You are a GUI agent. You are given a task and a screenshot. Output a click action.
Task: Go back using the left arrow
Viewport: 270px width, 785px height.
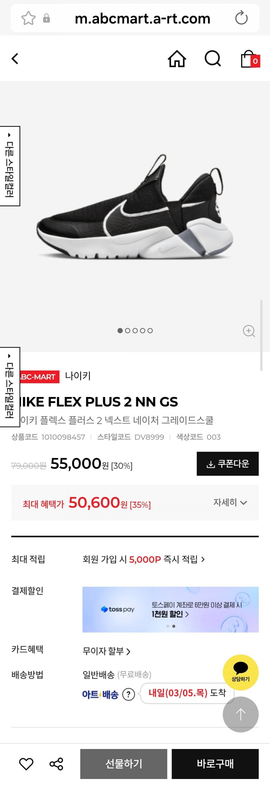point(15,59)
